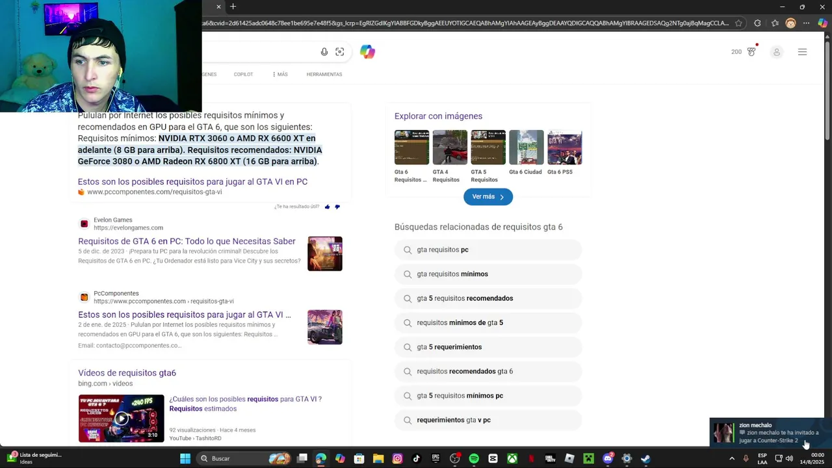Search related gta 5 requerimientos

click(x=488, y=347)
